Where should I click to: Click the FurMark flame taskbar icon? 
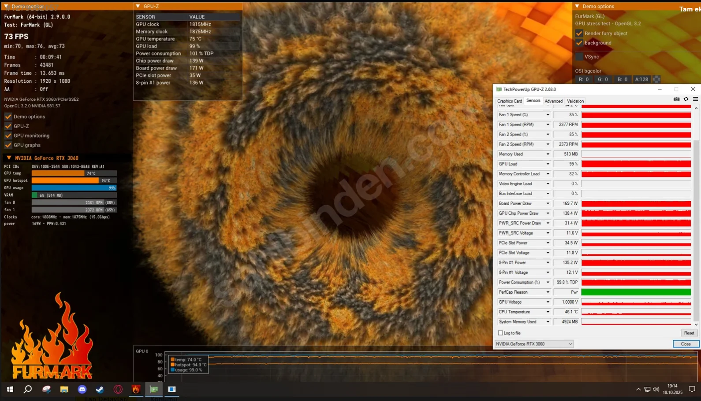[x=136, y=389]
